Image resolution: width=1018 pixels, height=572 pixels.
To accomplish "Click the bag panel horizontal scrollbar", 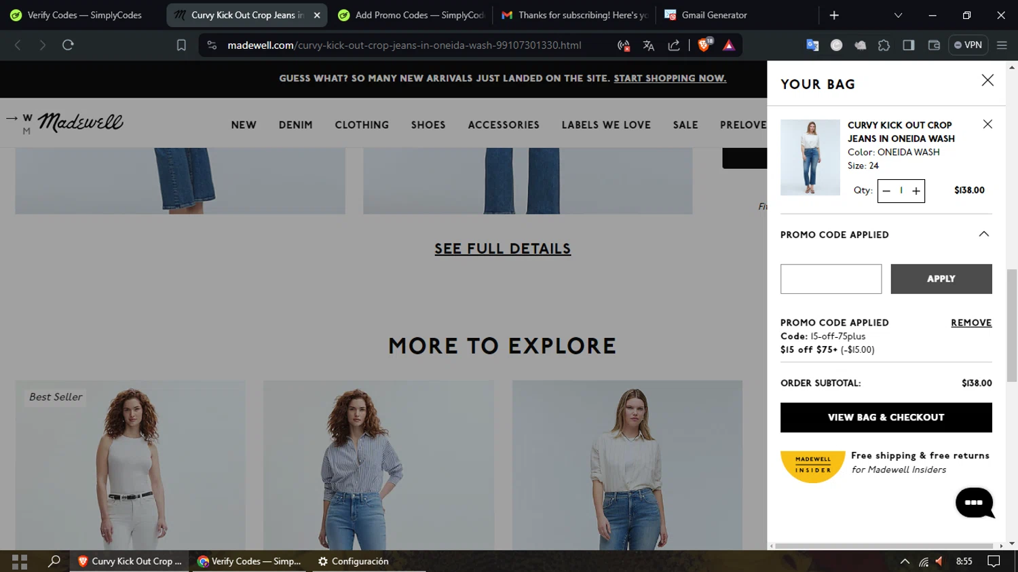I will pos(885,546).
